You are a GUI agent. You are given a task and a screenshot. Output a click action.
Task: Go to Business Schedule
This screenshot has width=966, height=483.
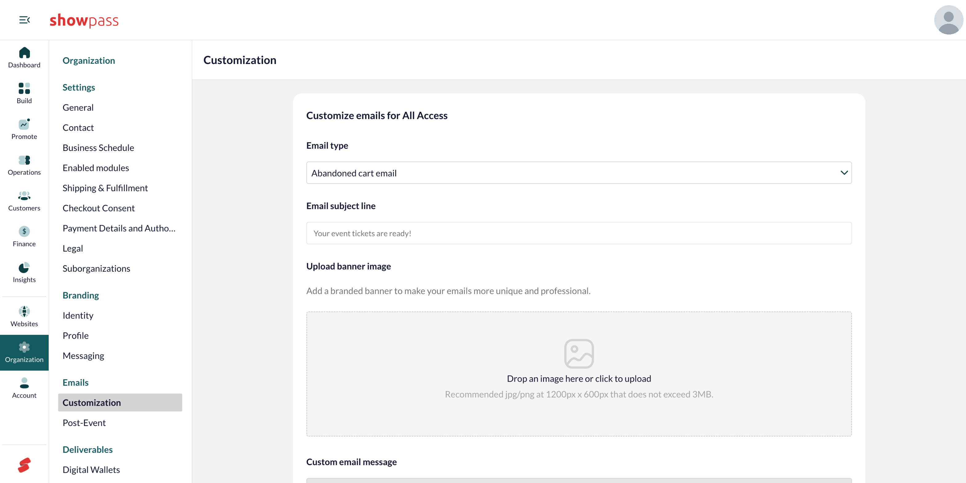click(98, 148)
